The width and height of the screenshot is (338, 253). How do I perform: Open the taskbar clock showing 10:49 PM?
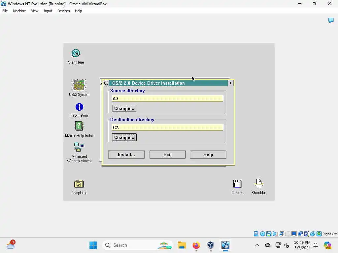(302, 245)
